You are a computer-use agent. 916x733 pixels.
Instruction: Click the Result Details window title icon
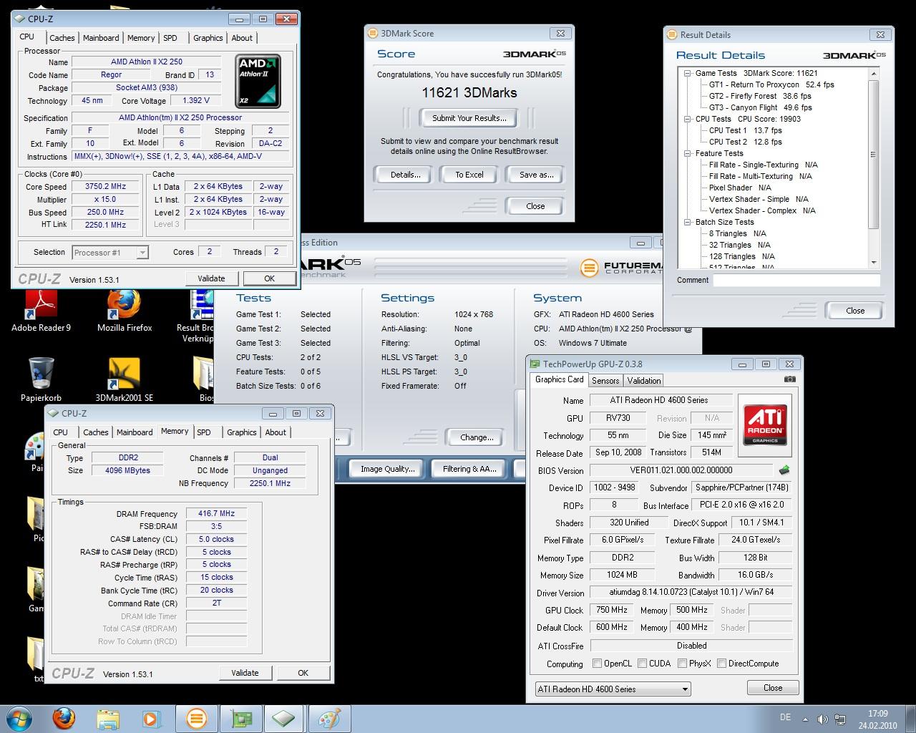(671, 34)
